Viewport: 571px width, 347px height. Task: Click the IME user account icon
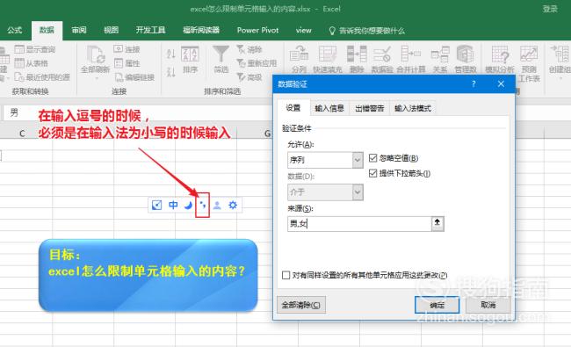click(217, 206)
